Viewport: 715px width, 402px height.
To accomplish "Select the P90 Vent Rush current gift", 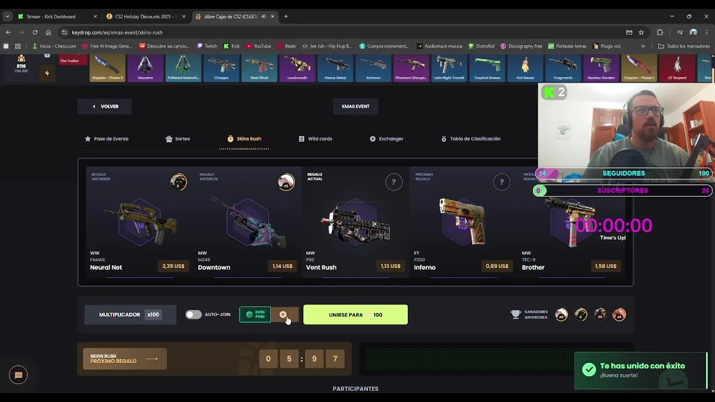I will coord(355,222).
